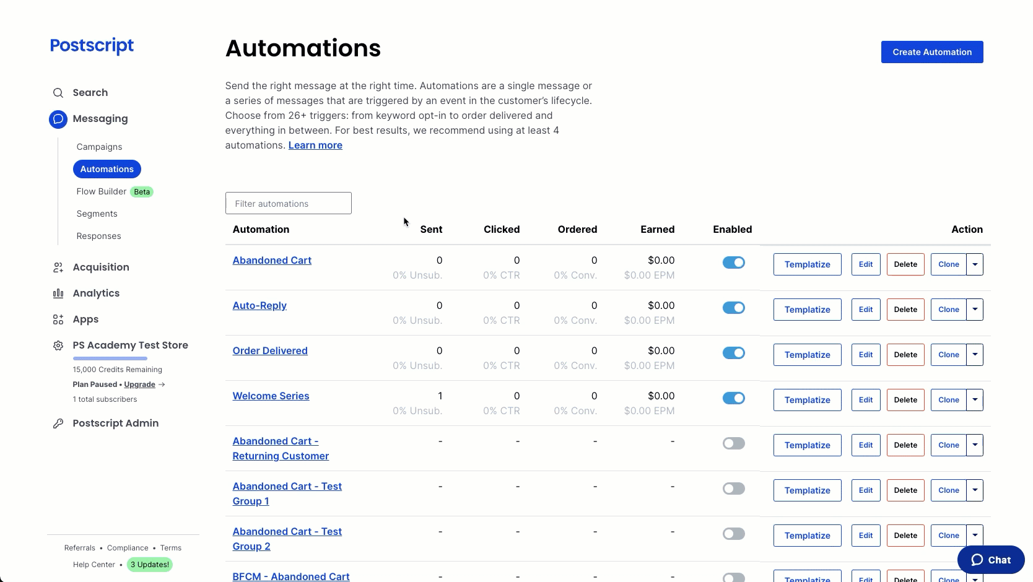Click the Postscript Admin key icon

coord(58,423)
